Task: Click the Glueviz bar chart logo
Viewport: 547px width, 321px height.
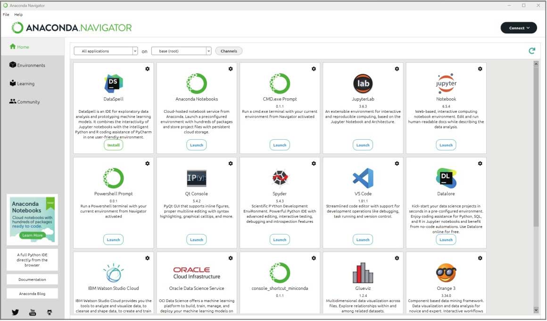Action: coord(363,273)
